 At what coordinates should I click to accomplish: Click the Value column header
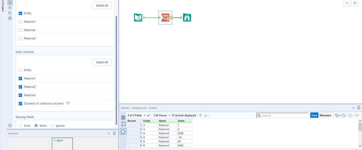tap(184, 121)
